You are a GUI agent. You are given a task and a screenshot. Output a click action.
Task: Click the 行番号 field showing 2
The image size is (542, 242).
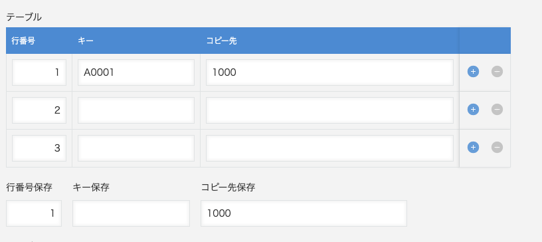(39, 110)
